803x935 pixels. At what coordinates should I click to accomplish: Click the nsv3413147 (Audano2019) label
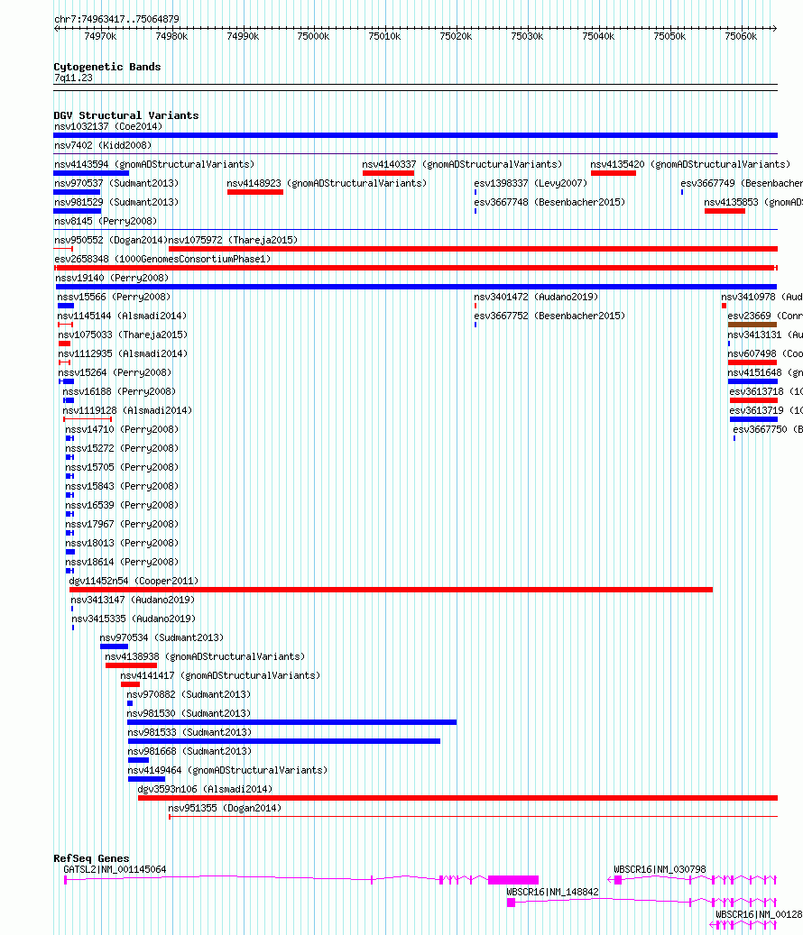[133, 600]
